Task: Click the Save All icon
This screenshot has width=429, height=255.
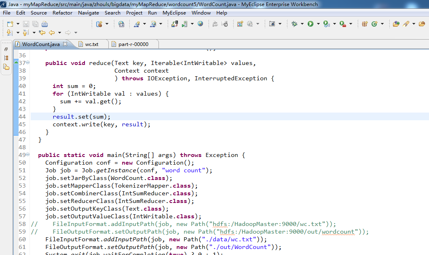Action: (35, 24)
